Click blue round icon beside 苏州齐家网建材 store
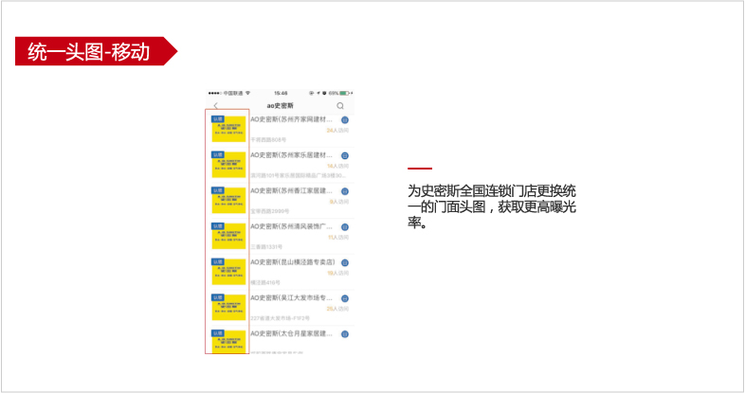Screen dimensions: 745x393 345,120
